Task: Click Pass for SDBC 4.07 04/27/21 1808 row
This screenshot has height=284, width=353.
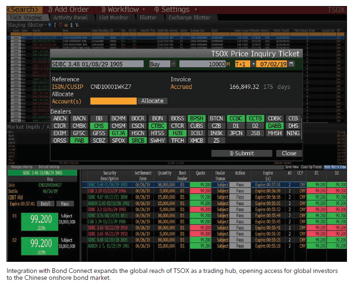Action: (240, 197)
